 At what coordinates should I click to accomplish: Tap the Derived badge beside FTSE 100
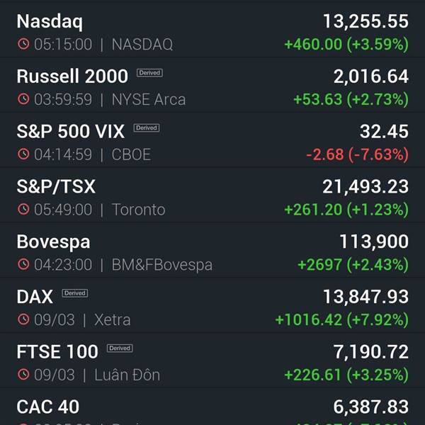click(120, 348)
